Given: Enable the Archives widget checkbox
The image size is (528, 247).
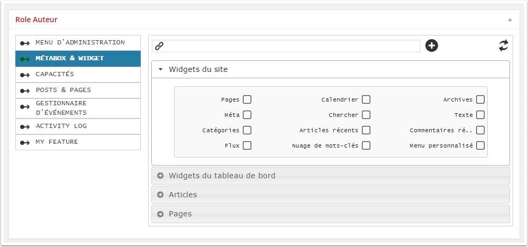Looking at the screenshot, I should (x=480, y=99).
